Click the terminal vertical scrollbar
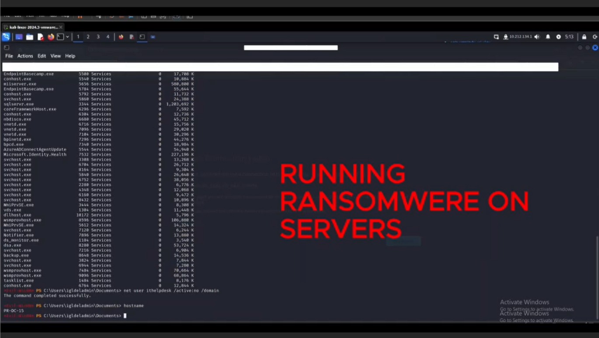Screen dimensions: 599x338 (597, 278)
